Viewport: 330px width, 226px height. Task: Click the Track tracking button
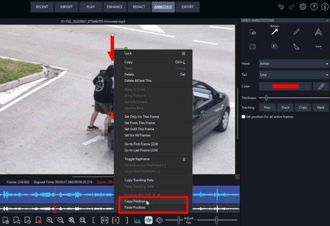285,107
